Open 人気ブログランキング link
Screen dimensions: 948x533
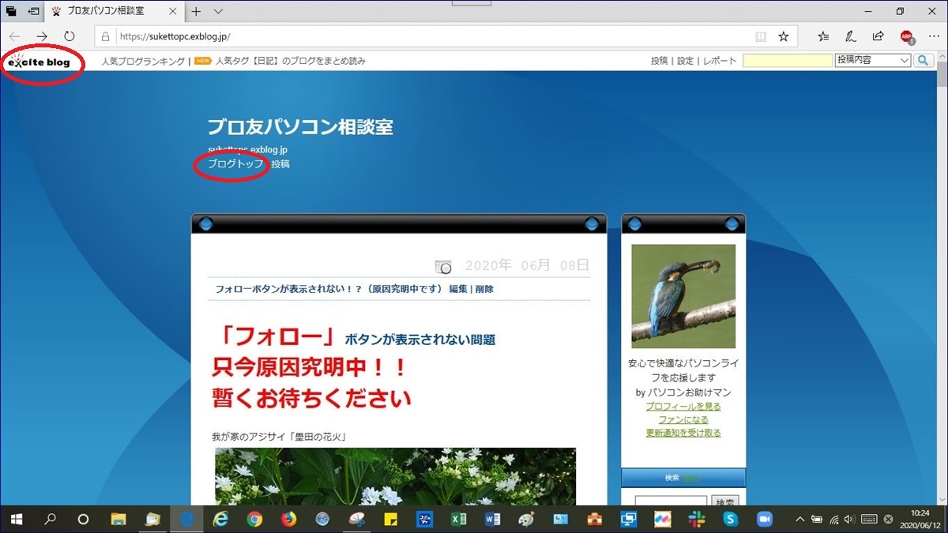click(143, 61)
